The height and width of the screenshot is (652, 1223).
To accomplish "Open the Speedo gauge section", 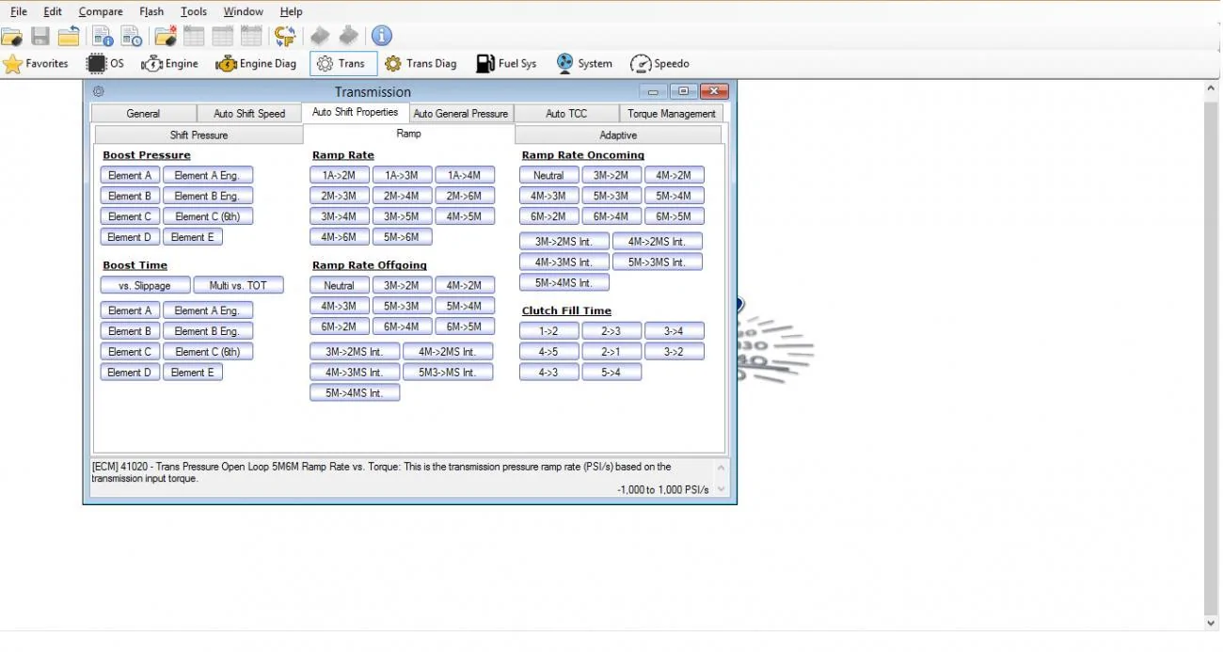I will (x=659, y=64).
